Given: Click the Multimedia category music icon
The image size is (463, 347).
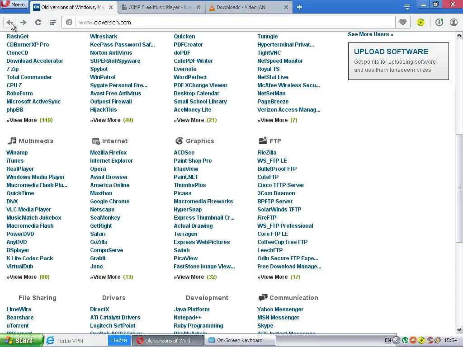Looking at the screenshot, I should 12,141.
